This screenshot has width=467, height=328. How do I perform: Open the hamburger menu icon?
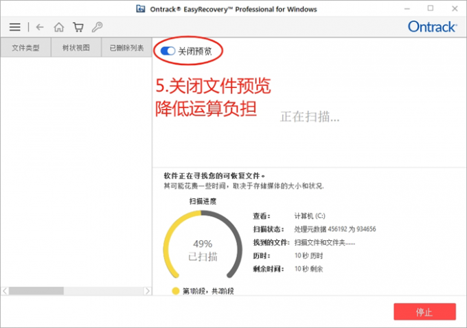point(15,27)
